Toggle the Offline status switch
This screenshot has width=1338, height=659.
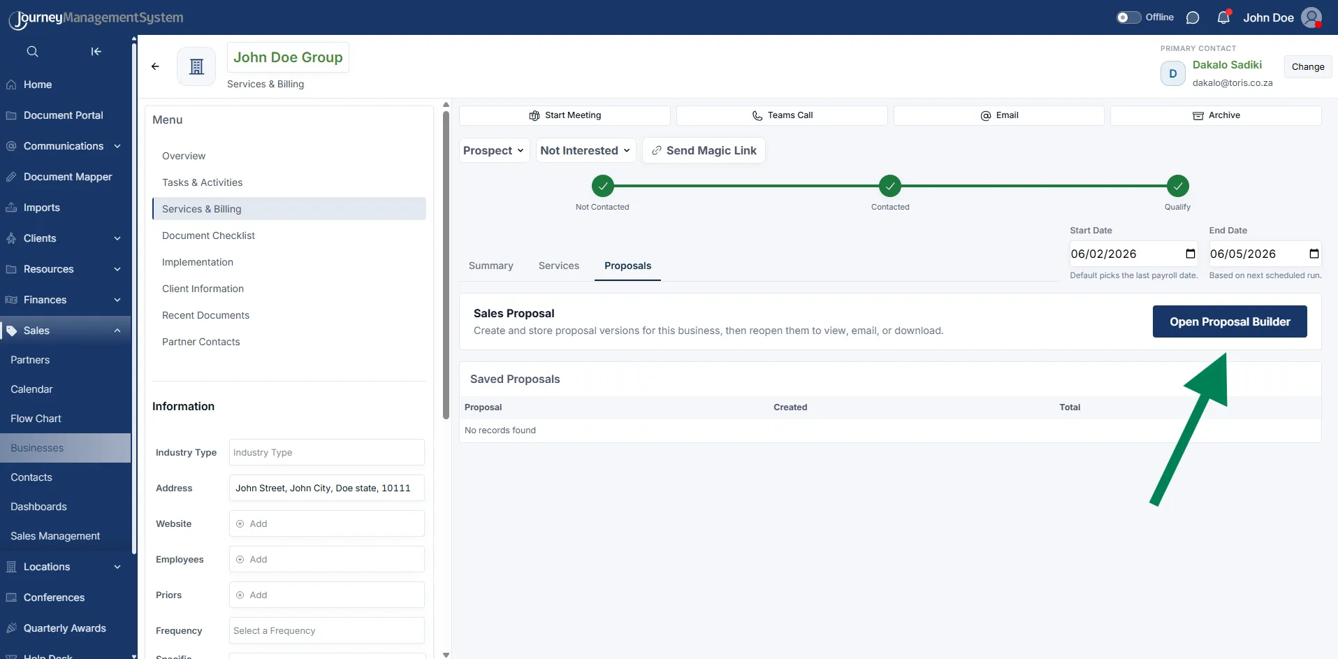point(1128,17)
